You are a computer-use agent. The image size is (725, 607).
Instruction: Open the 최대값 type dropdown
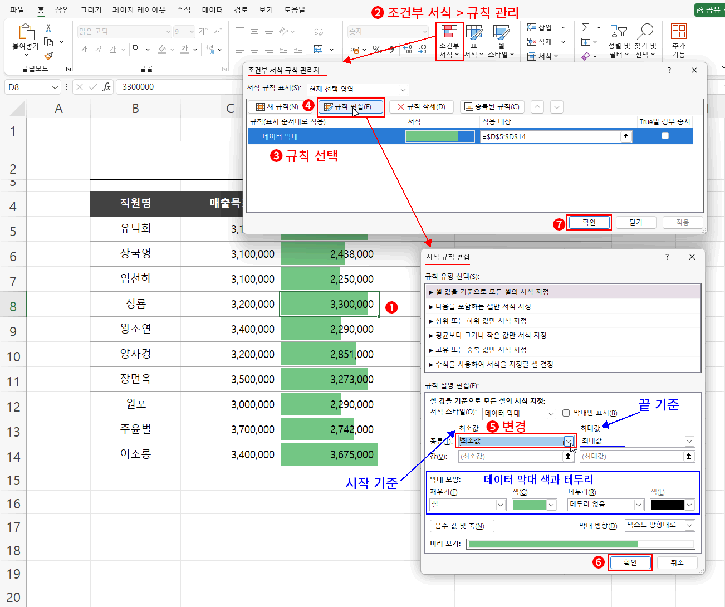point(690,442)
